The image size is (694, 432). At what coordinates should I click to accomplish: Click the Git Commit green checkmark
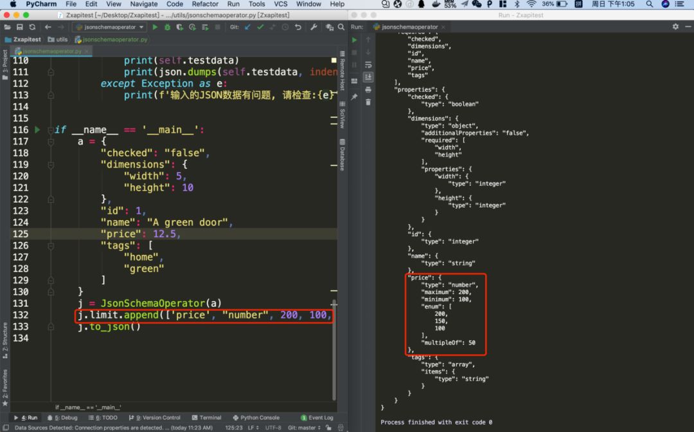click(260, 27)
